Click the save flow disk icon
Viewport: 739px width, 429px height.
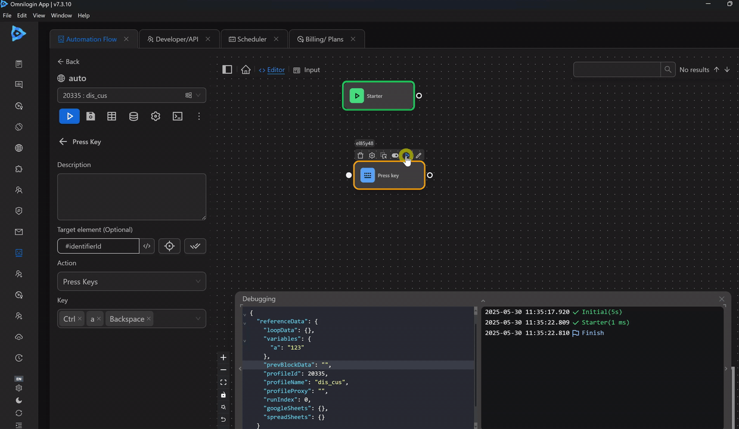point(91,116)
